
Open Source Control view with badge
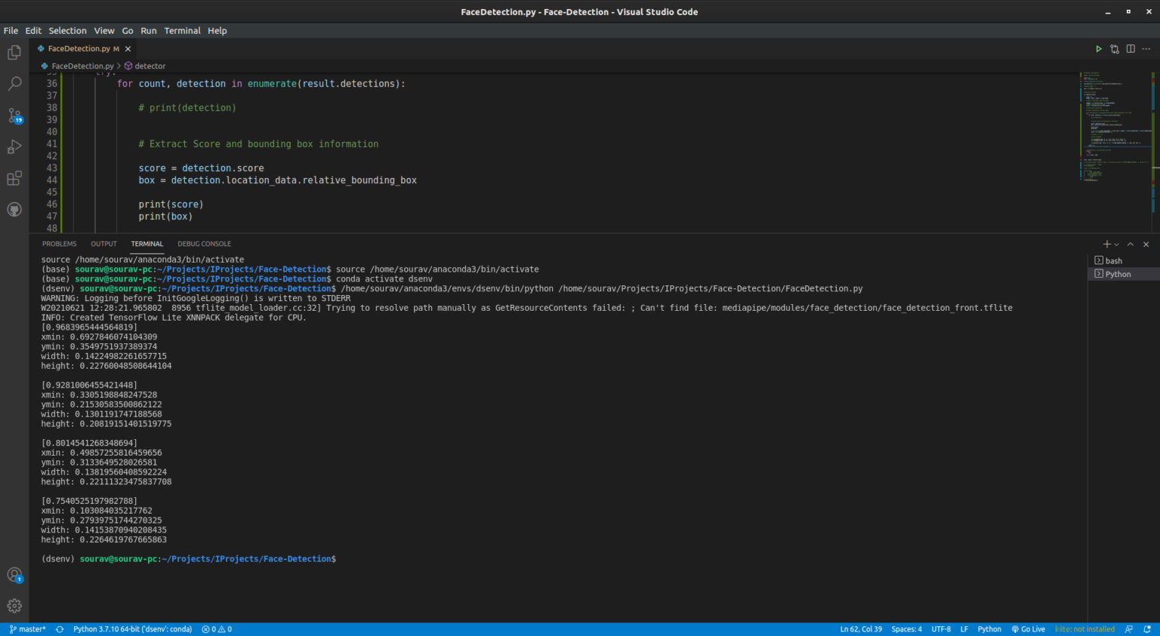(x=14, y=115)
